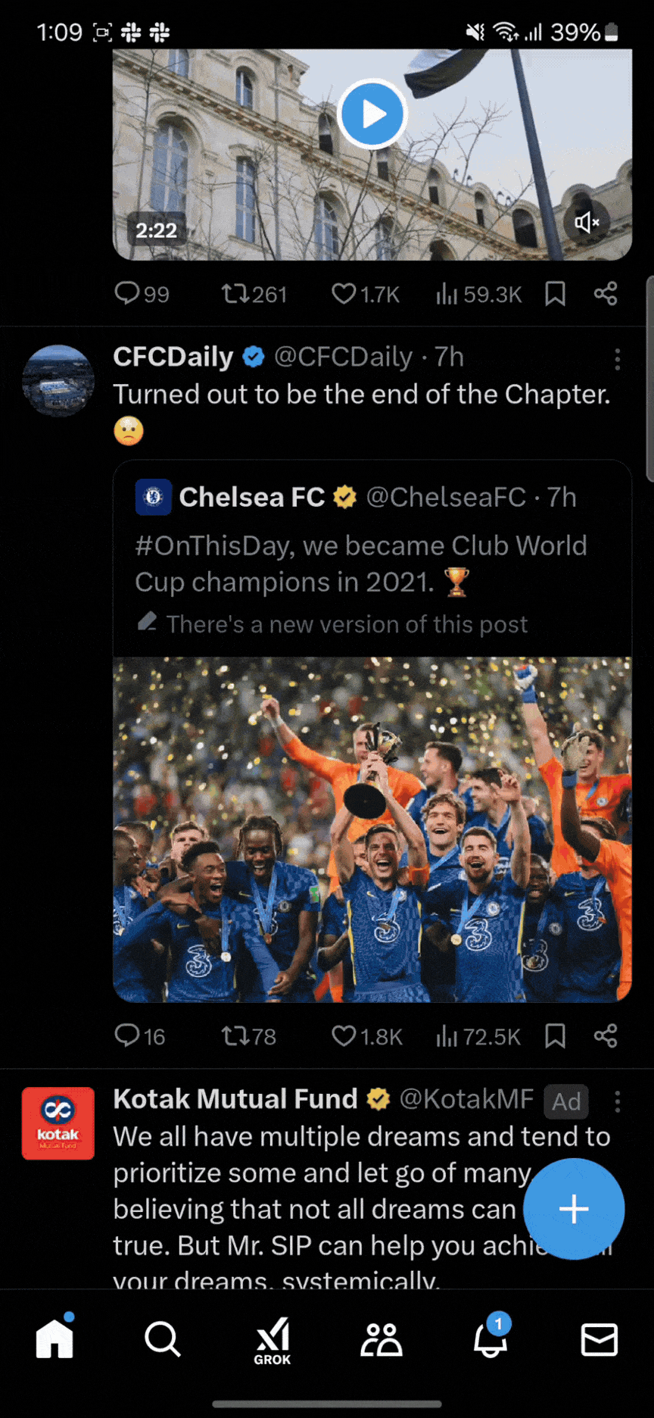Open the Communities tab icon
The image size is (654, 1418).
coord(381,1339)
